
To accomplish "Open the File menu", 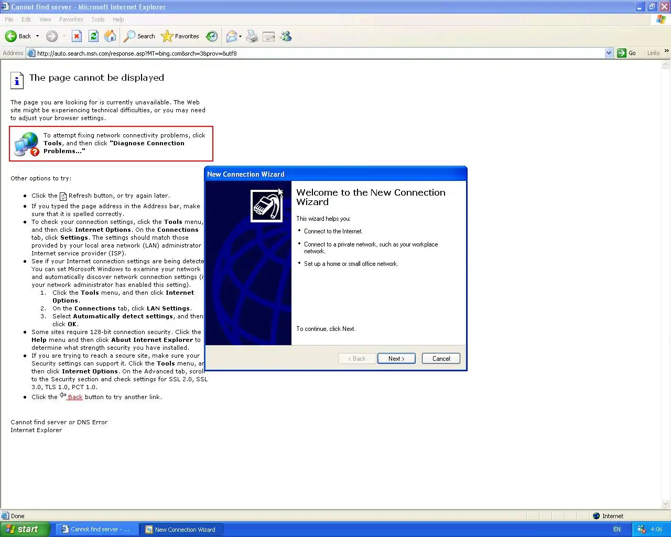I will (9, 19).
